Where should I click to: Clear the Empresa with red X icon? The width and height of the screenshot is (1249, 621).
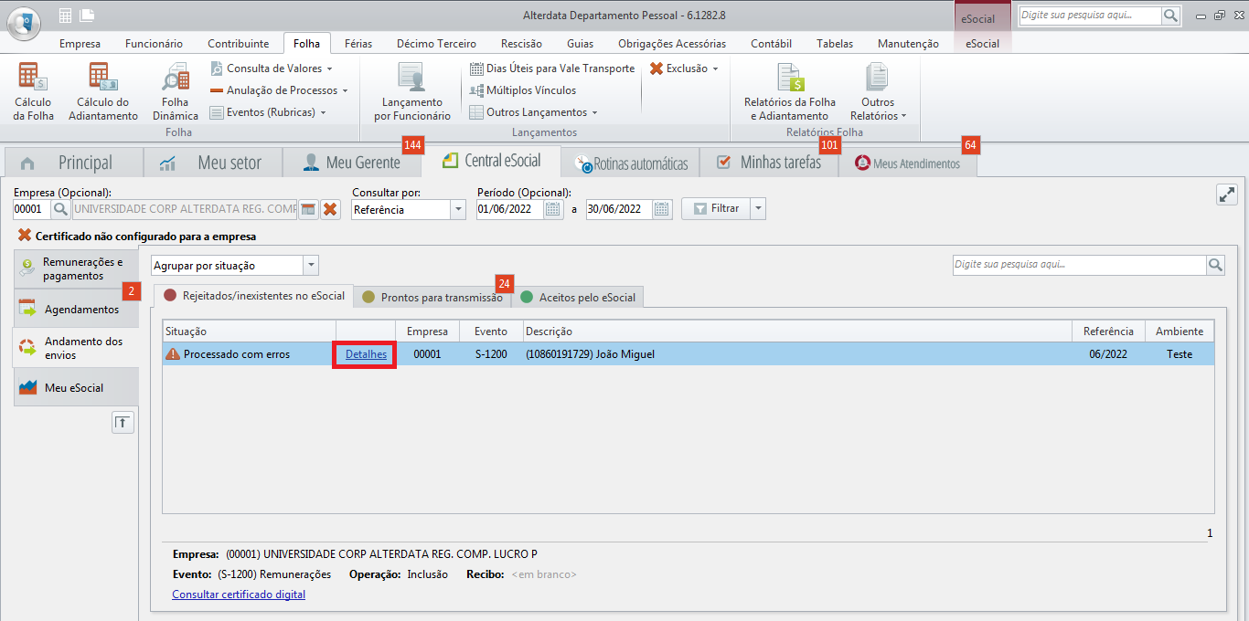[x=331, y=209]
